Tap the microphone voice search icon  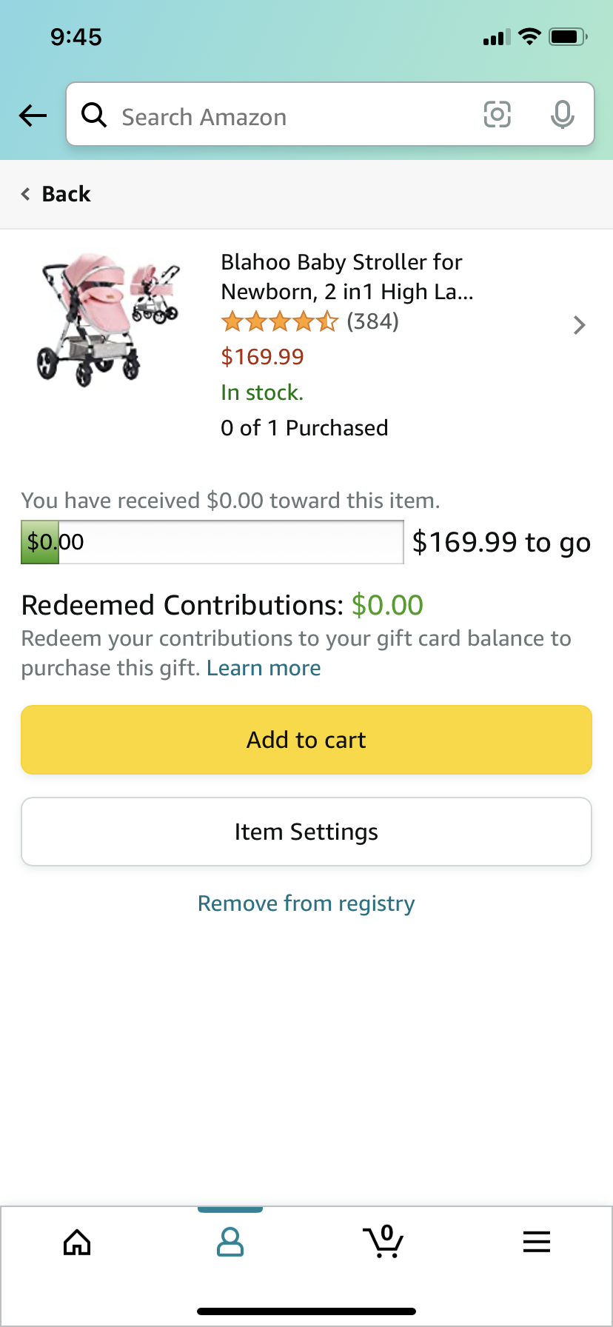[x=563, y=115]
